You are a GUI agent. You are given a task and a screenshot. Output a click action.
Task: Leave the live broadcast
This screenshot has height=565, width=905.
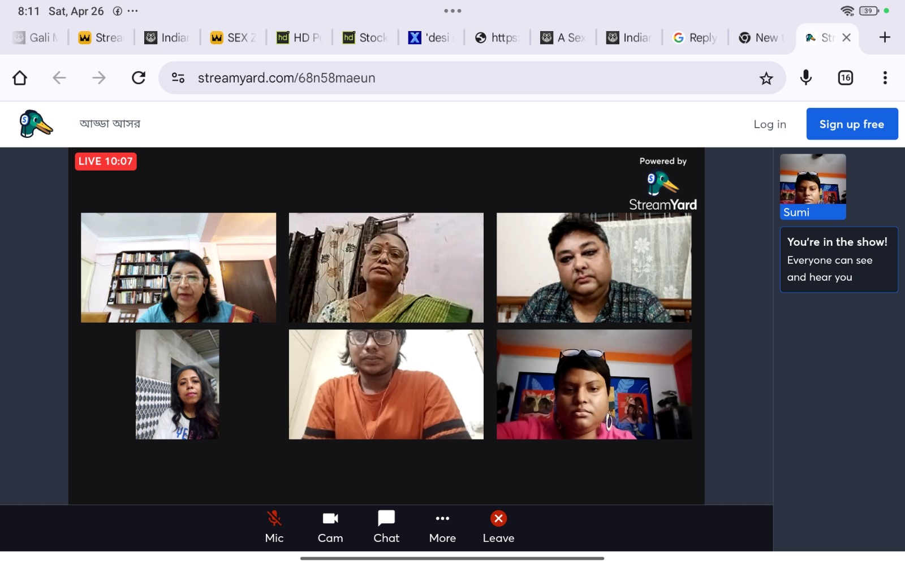[498, 527]
